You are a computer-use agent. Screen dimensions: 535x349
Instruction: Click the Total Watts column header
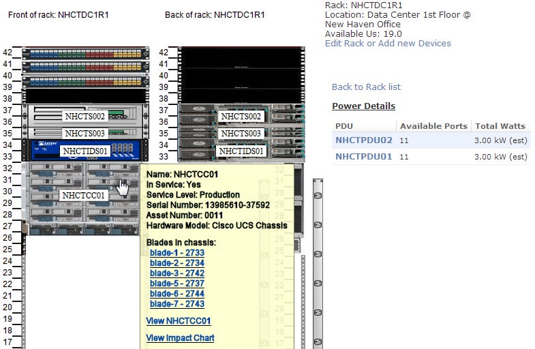pos(500,126)
